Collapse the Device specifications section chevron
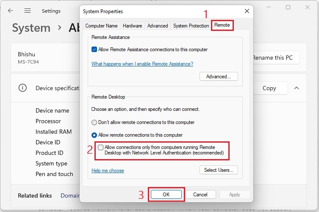The height and width of the screenshot is (212, 319). pos(297,88)
